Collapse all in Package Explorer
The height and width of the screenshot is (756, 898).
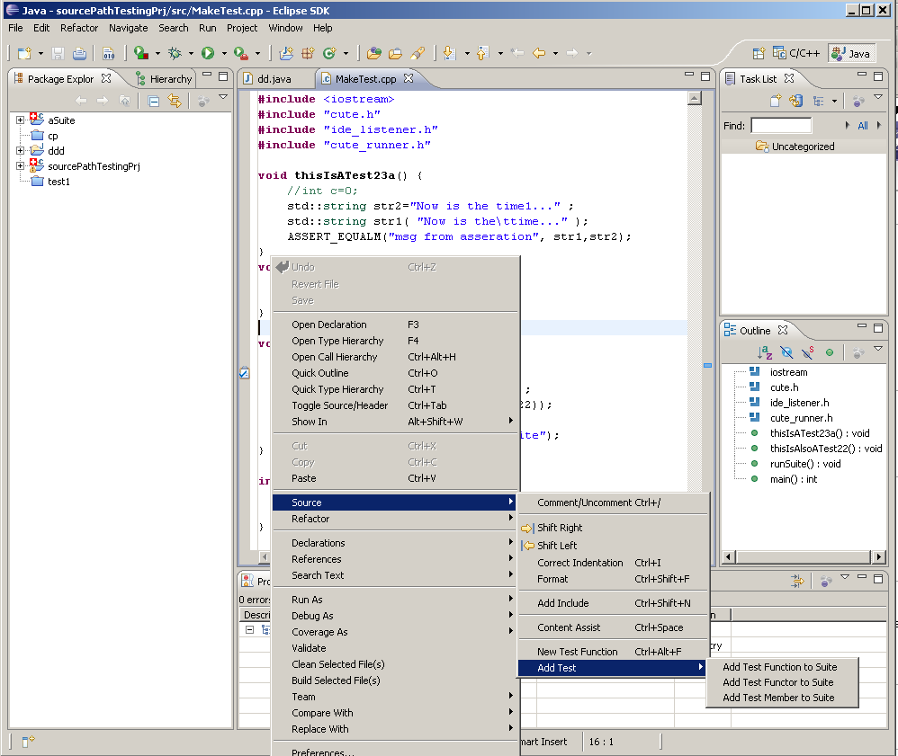click(154, 102)
